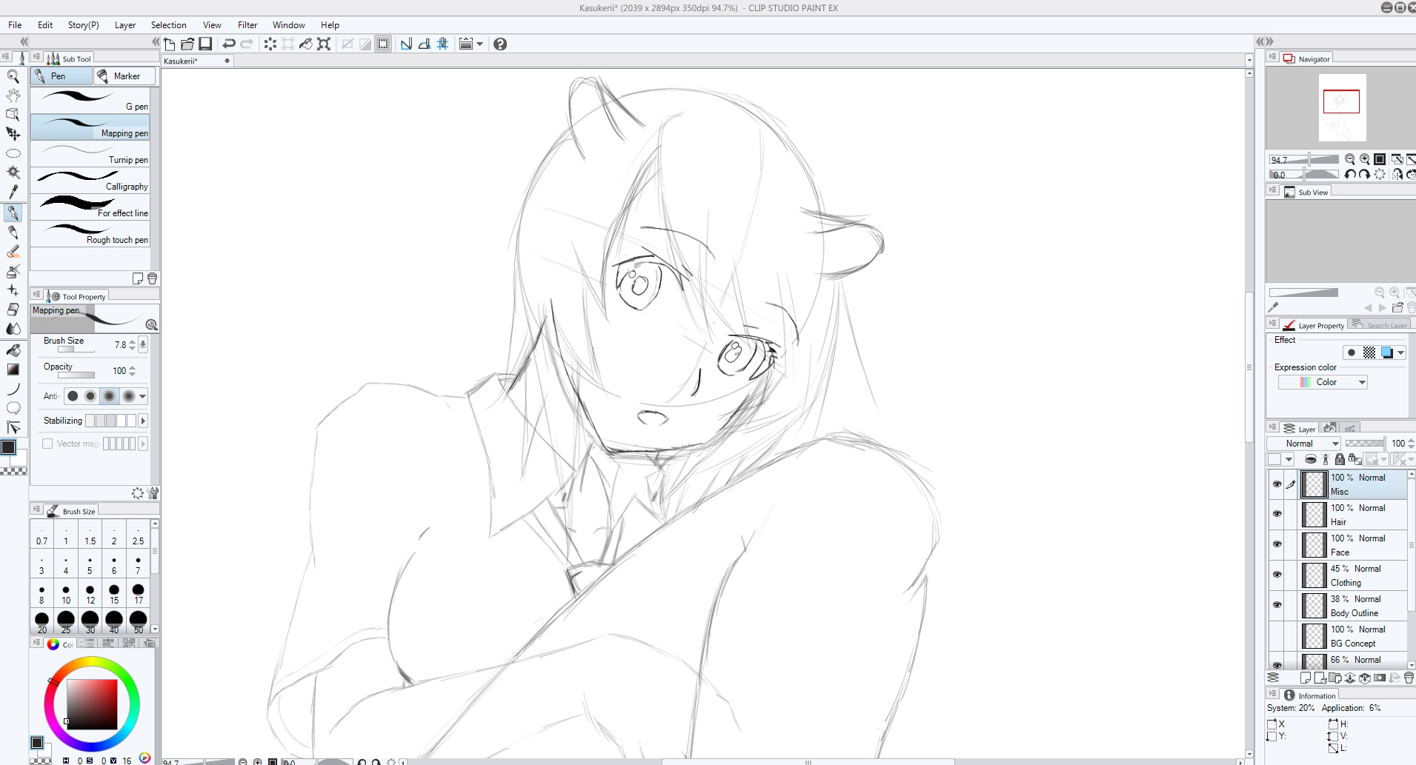Select the strongest anti-aliasing option
The image size is (1416, 765).
pyautogui.click(x=128, y=396)
